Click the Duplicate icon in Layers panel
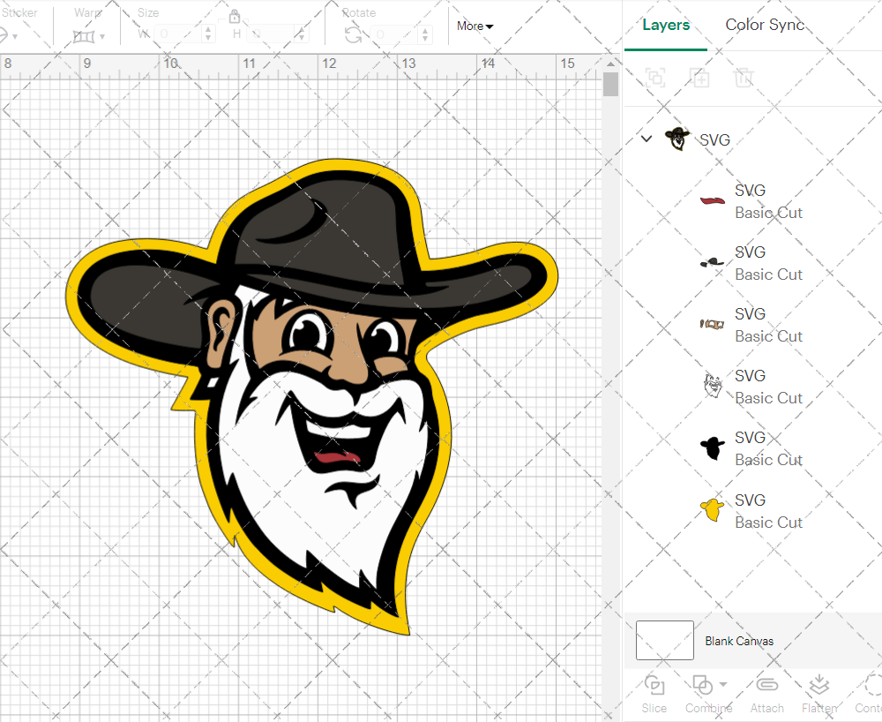This screenshot has height=722, width=882. pyautogui.click(x=700, y=78)
